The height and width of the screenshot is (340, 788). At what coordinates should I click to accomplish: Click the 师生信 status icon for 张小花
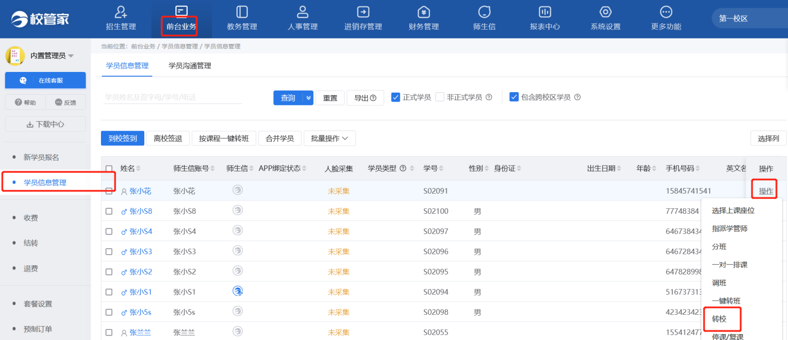(238, 190)
